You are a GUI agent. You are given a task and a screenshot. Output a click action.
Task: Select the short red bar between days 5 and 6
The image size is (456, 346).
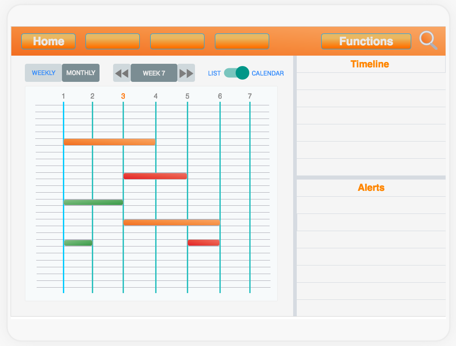tap(204, 243)
